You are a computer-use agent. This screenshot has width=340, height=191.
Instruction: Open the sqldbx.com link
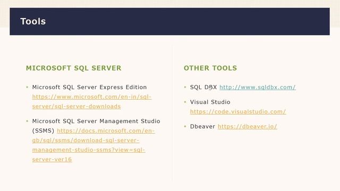coord(257,87)
